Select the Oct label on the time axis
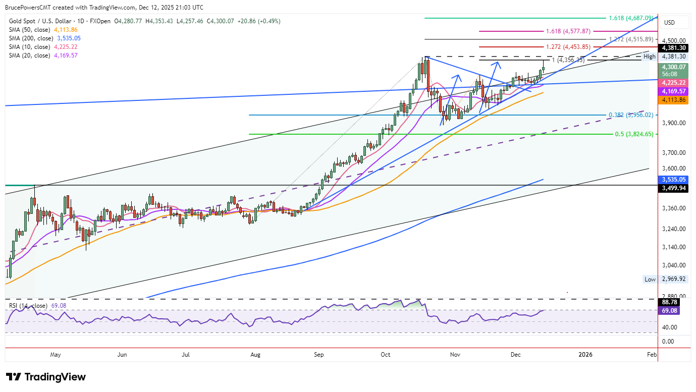 pyautogui.click(x=386, y=355)
